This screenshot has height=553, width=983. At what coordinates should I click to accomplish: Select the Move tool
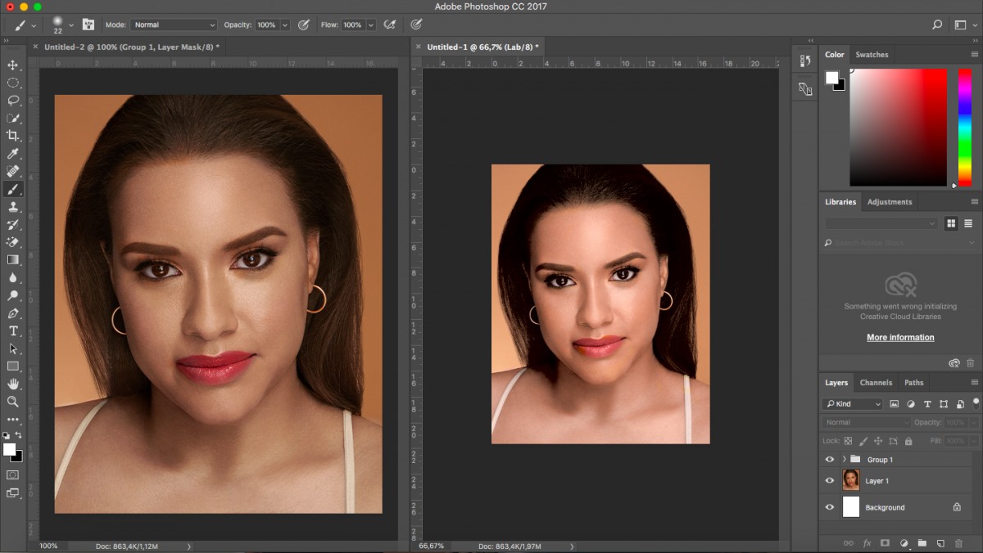click(x=13, y=65)
